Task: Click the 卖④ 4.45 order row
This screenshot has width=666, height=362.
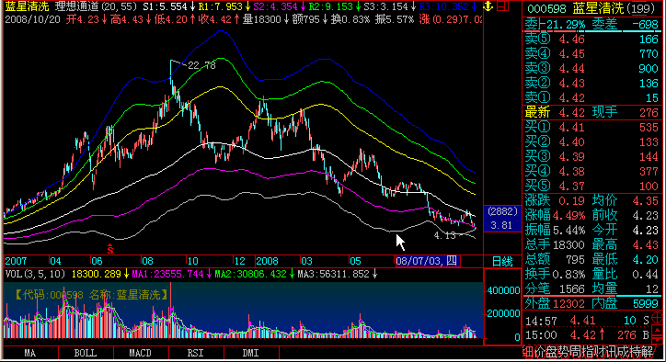Action: pos(591,54)
